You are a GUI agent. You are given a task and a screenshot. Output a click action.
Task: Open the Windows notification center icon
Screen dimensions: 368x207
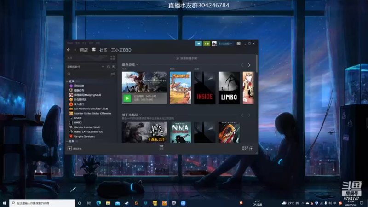coord(362,203)
